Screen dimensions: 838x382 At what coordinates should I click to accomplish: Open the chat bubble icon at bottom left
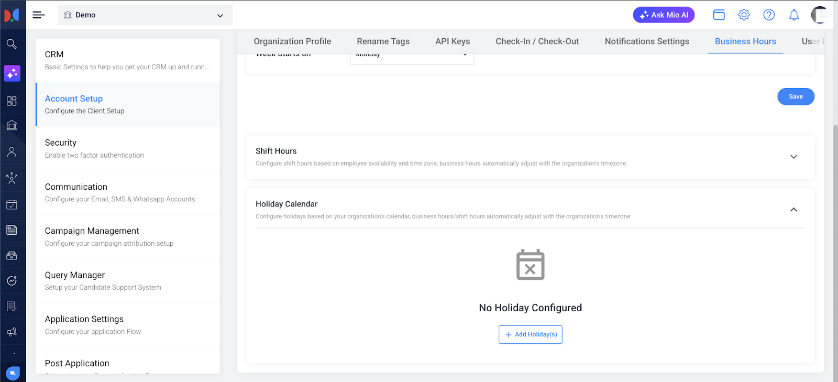tap(13, 373)
